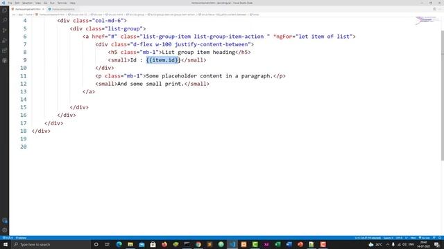Click 'List group item heading' text
The height and width of the screenshot is (249, 444).
coord(198,53)
